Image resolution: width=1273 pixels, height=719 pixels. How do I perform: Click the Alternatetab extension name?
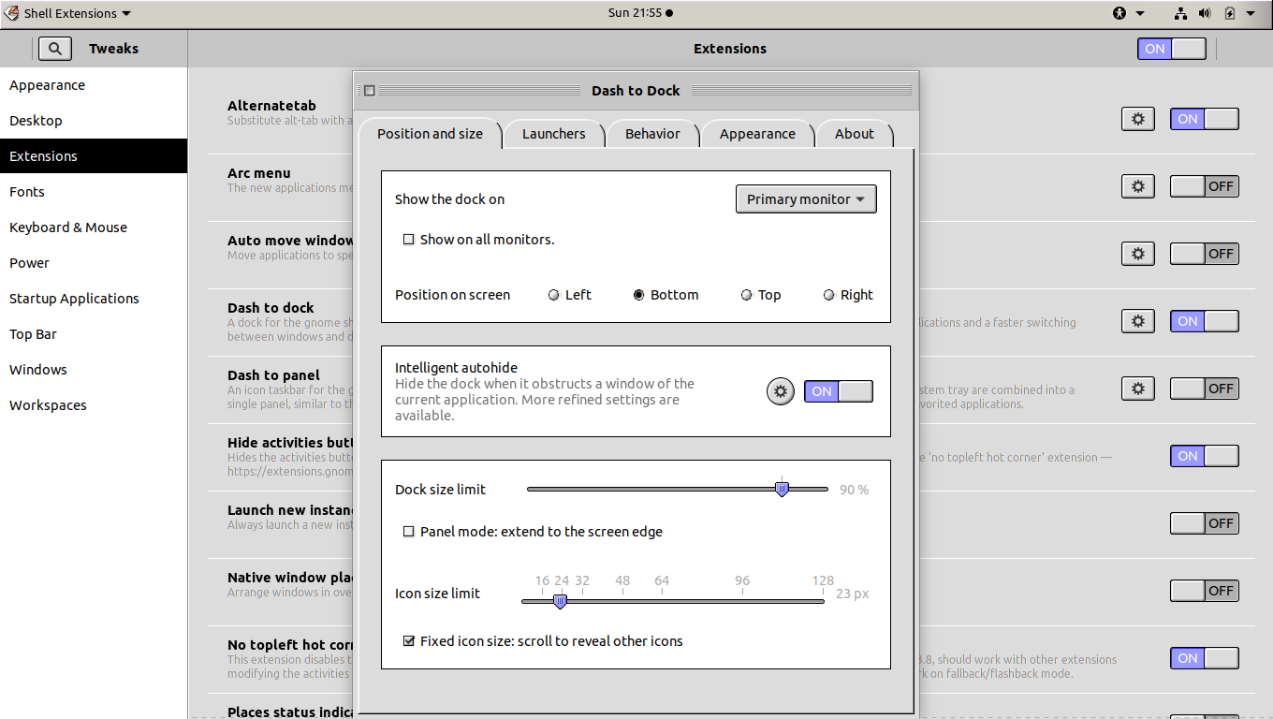(271, 106)
